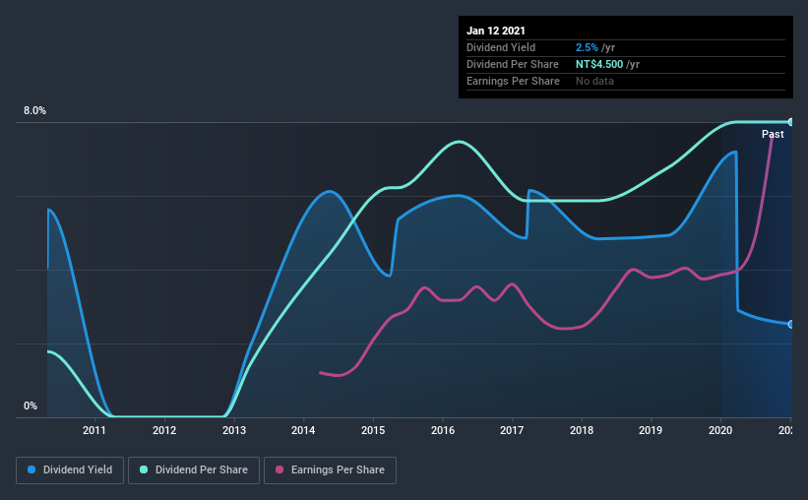This screenshot has height=500, width=808.
Task: Click the 2014 x-axis label
Action: coord(303,430)
